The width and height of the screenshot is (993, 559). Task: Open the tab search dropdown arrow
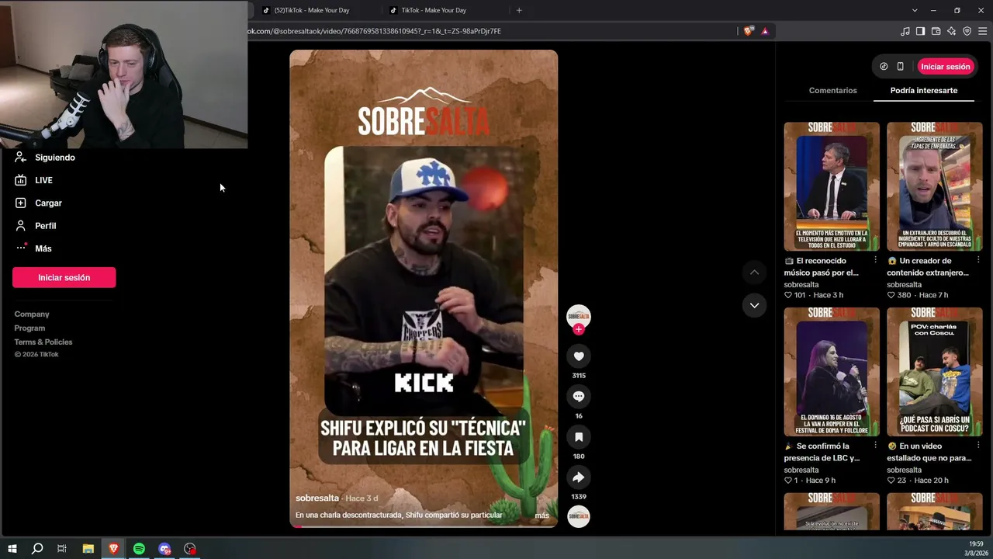(x=915, y=10)
